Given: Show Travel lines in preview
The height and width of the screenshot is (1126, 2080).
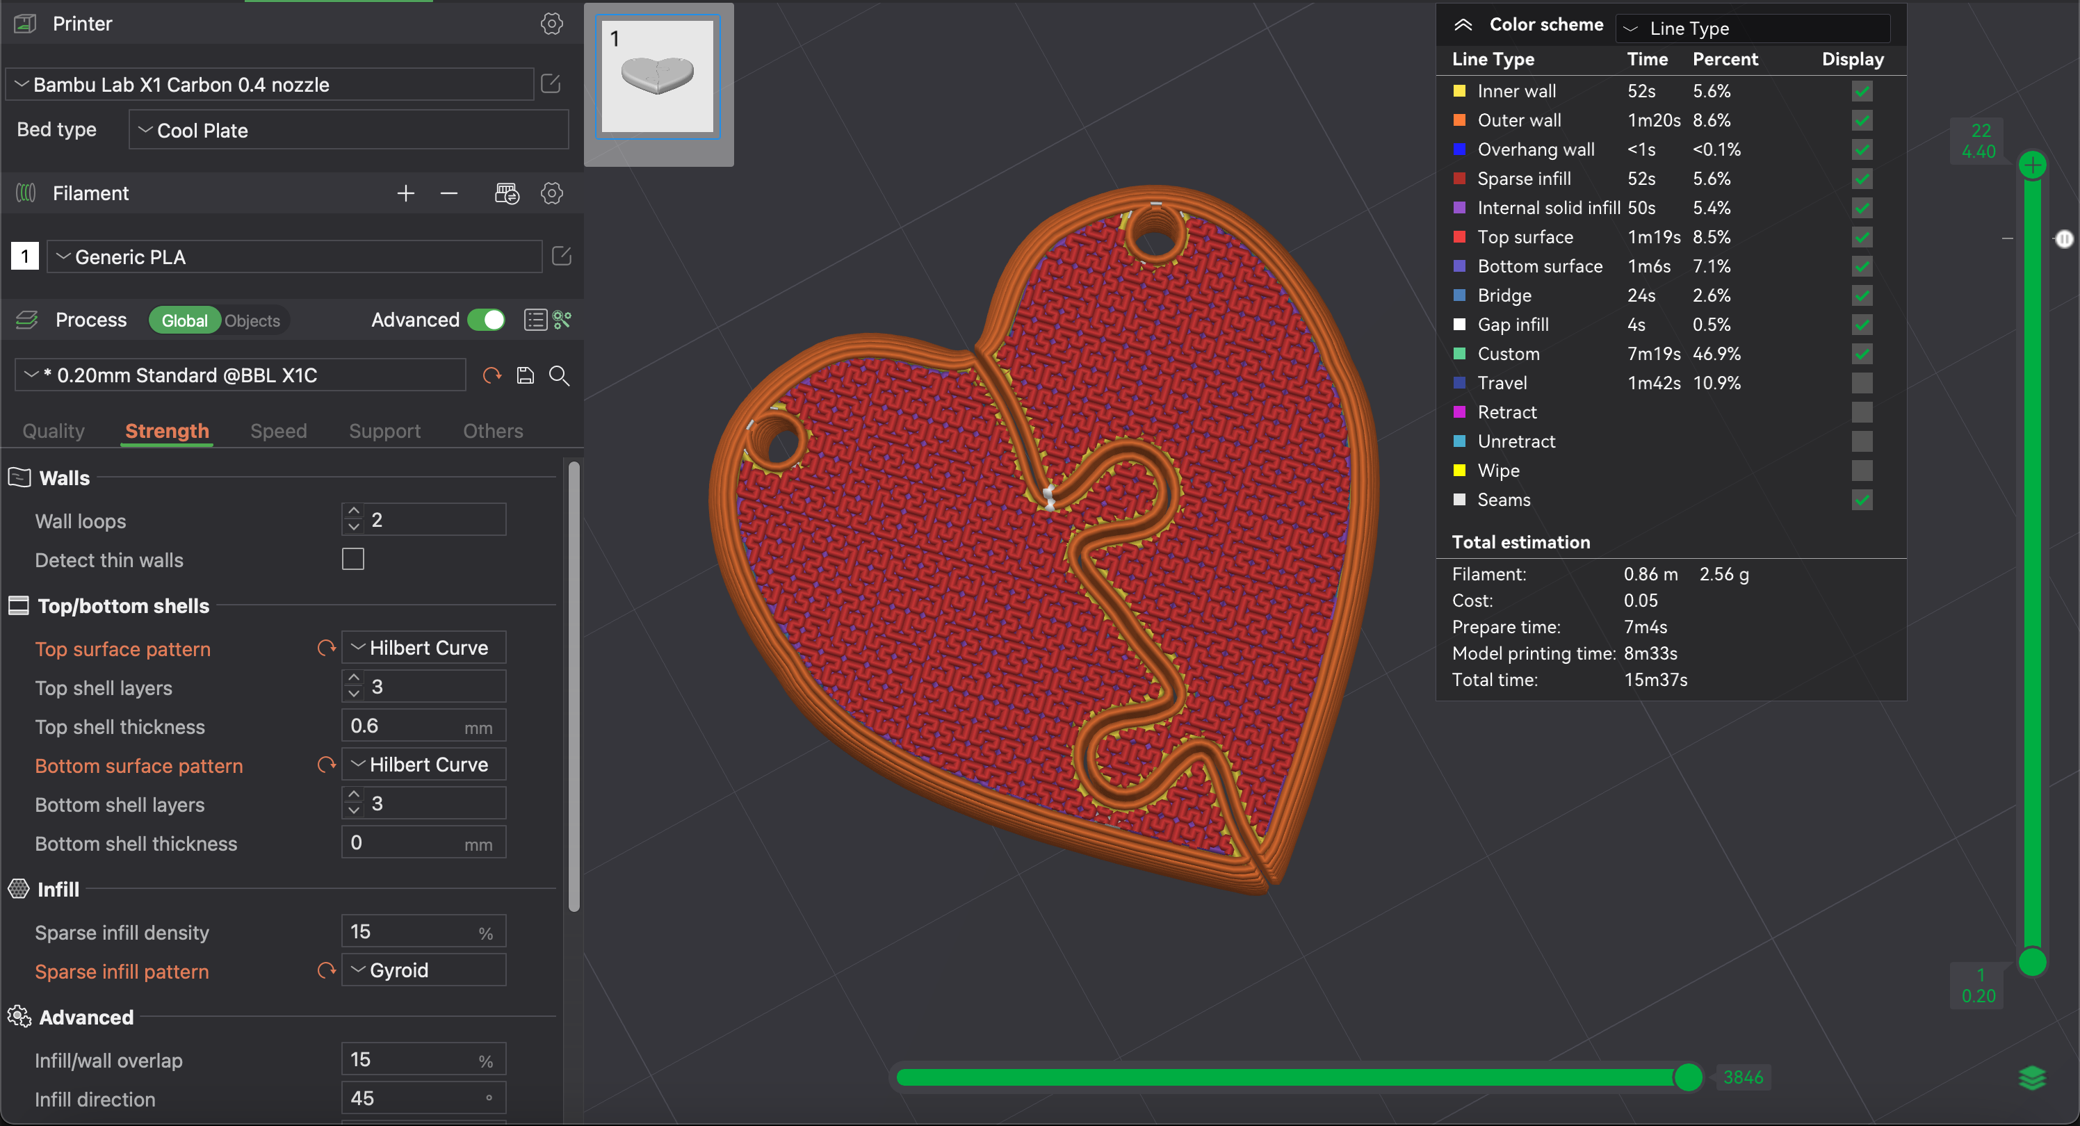Looking at the screenshot, I should click(1861, 382).
